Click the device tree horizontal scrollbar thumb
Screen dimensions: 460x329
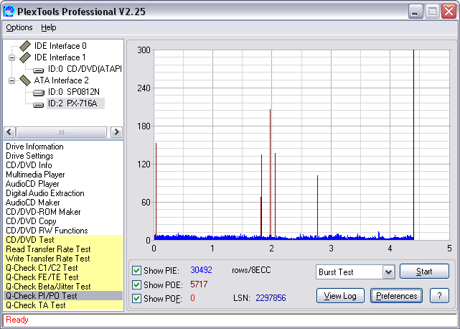pos(61,132)
